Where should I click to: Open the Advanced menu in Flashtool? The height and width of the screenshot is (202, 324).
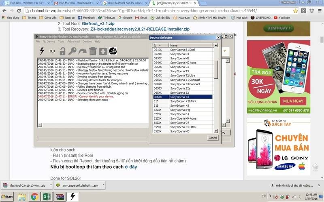73,42
